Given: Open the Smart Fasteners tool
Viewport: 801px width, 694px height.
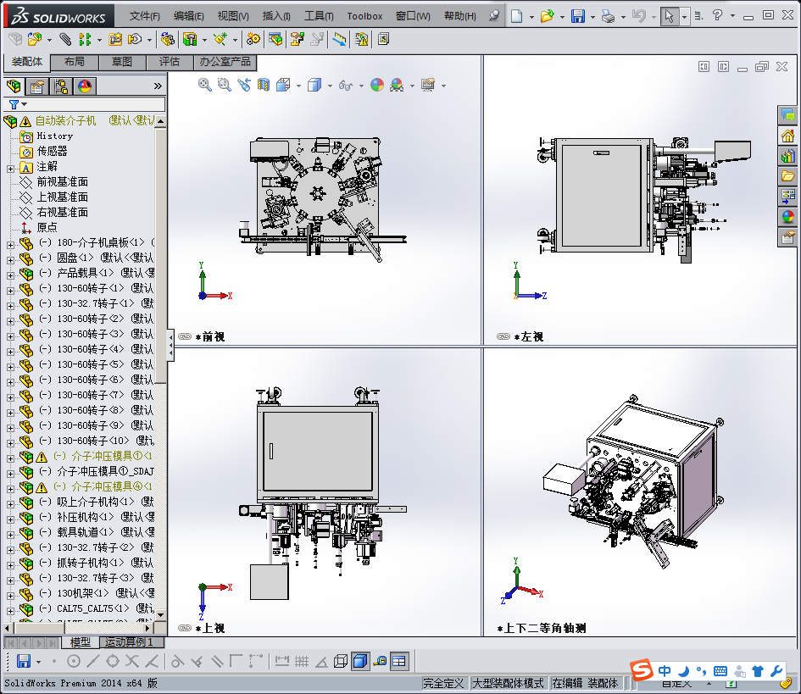Looking at the screenshot, I should (x=115, y=39).
